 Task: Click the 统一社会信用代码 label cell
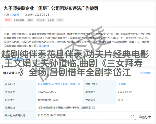pos(19,116)
